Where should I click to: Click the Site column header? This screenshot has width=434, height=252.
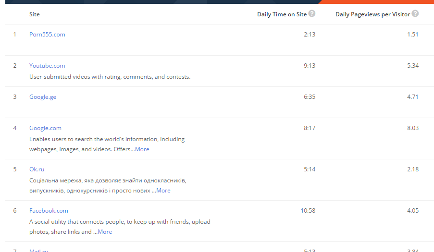pos(34,14)
